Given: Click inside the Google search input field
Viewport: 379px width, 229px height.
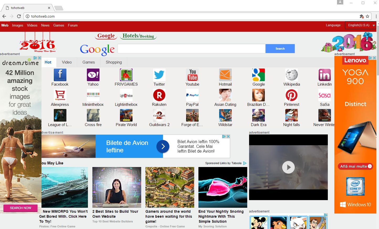Looking at the screenshot, I should pos(191,49).
